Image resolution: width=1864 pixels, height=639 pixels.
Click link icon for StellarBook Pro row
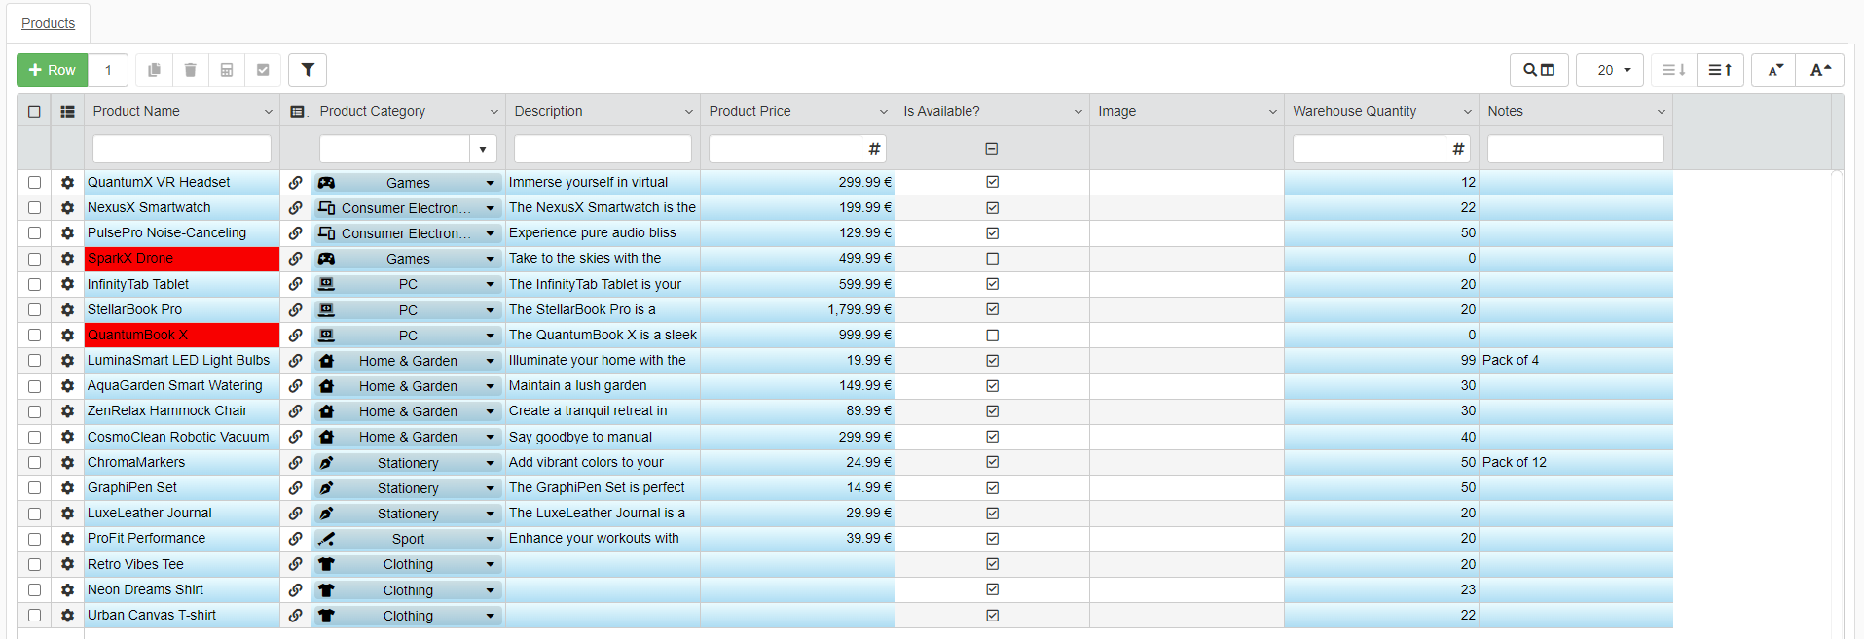click(295, 309)
